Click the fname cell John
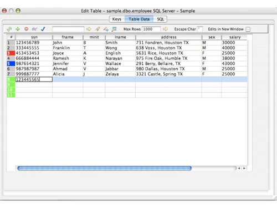Image resolution: width=277 pixels, height=208 pixels. [x=68, y=43]
